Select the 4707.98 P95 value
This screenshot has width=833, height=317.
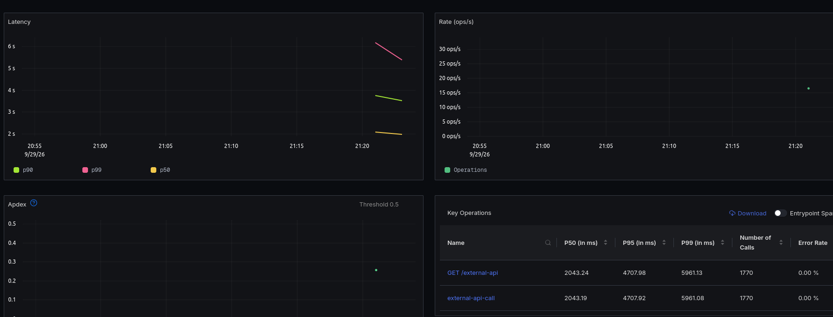[634, 273]
